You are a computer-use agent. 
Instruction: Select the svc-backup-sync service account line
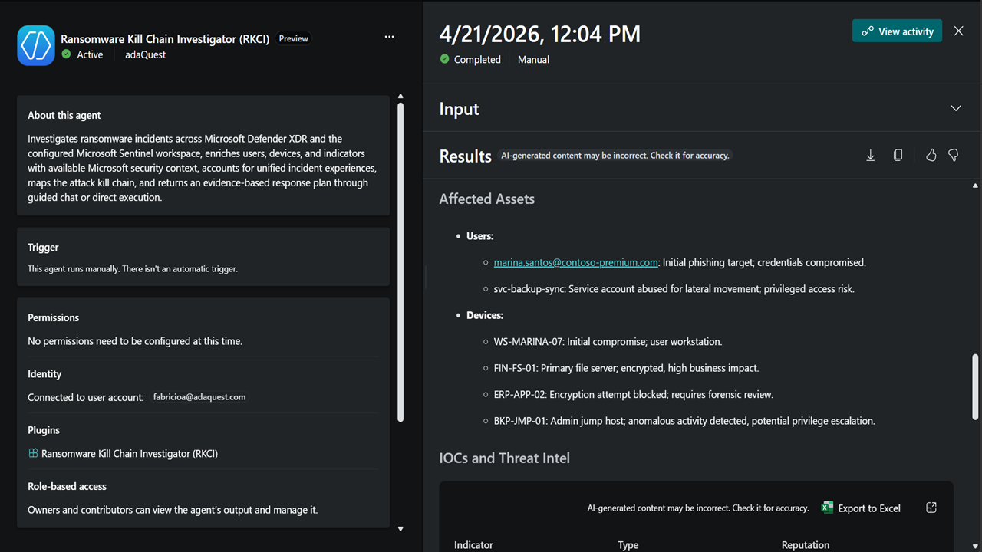point(674,289)
